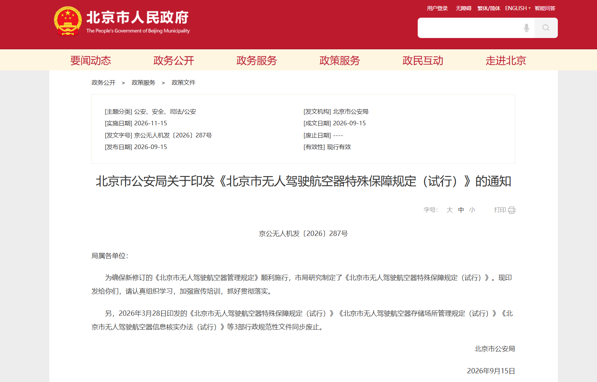Set font size to 中

pos(461,210)
